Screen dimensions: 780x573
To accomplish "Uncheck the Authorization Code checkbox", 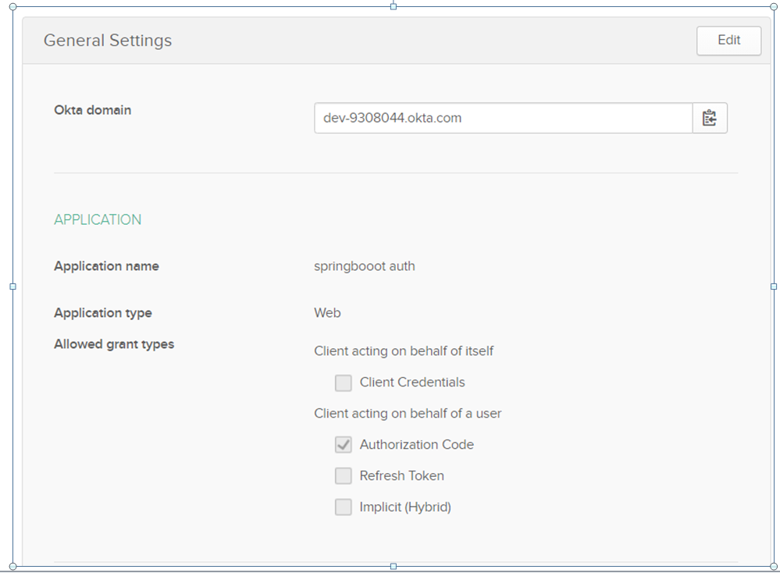I will [x=343, y=444].
